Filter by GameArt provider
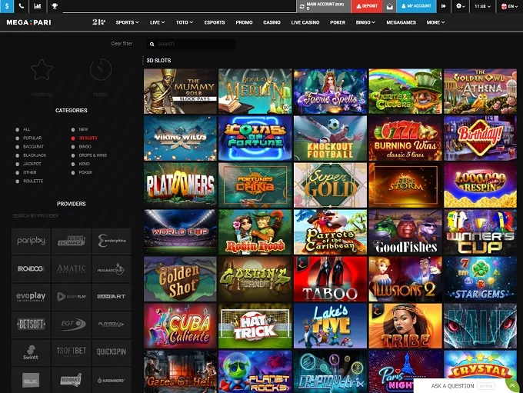Viewport: 523px width, 393px height. (112, 296)
